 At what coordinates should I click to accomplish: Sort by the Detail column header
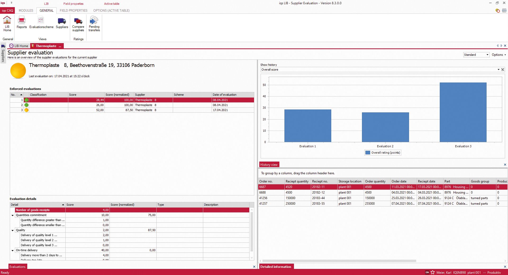click(38, 205)
